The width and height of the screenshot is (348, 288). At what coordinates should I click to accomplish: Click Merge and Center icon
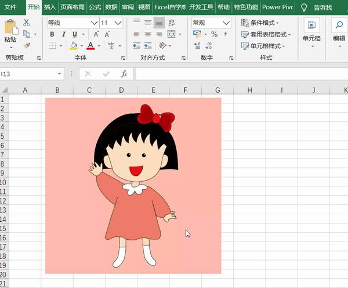pyautogui.click(x=171, y=34)
